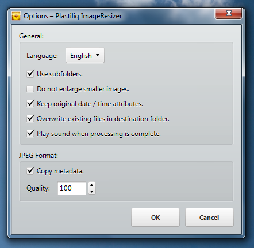Uncheck the Copy metadata option

coord(30,170)
